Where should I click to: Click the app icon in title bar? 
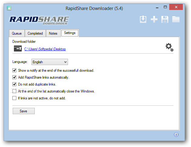(x=9, y=8)
